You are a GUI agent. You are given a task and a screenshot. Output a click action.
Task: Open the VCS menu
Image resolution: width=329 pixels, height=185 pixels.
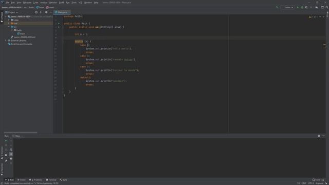click(x=80, y=3)
